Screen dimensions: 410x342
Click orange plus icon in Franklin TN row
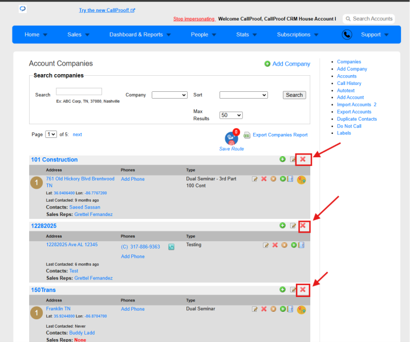[273, 309]
